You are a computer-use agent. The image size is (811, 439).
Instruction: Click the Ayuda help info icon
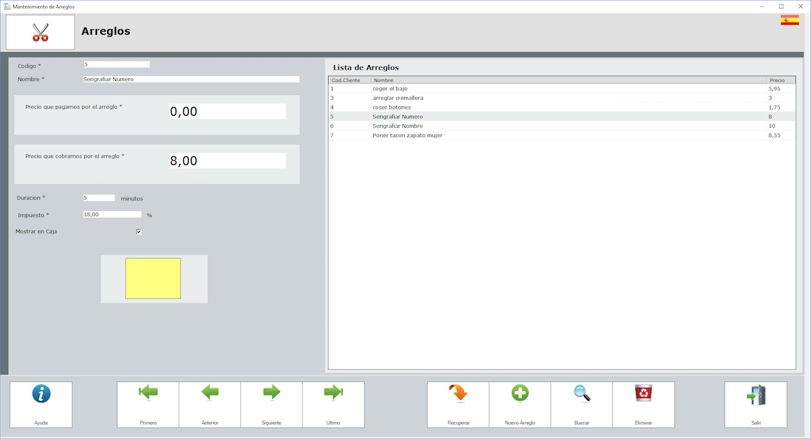click(41, 395)
